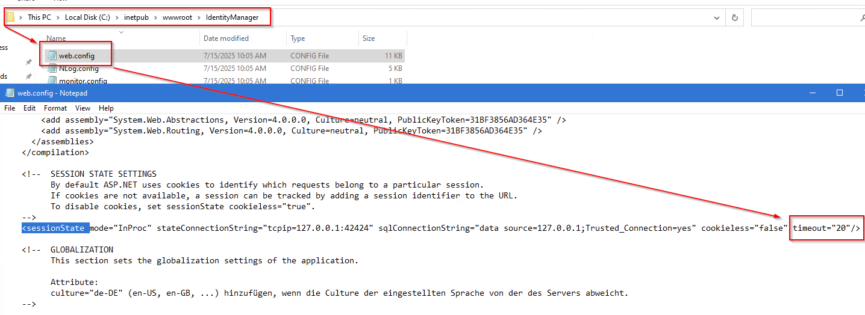The width and height of the screenshot is (865, 315).
Task: Click the System.Web.Abstractions assembly line
Action: [x=304, y=120]
